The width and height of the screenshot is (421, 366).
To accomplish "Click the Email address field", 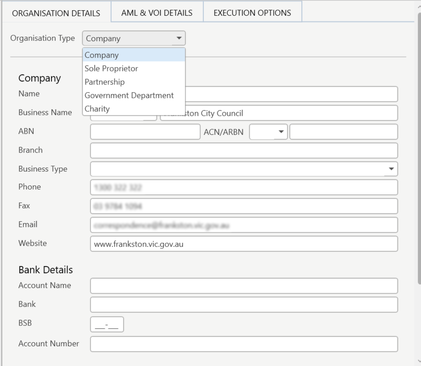I will tap(244, 225).
